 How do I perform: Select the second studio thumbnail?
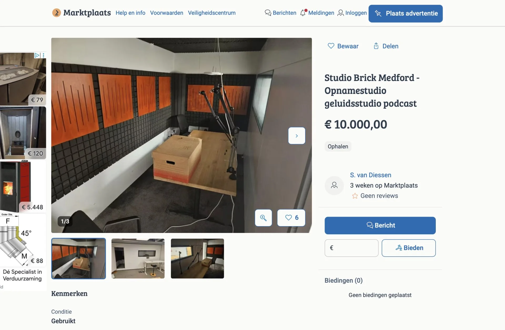pyautogui.click(x=138, y=258)
